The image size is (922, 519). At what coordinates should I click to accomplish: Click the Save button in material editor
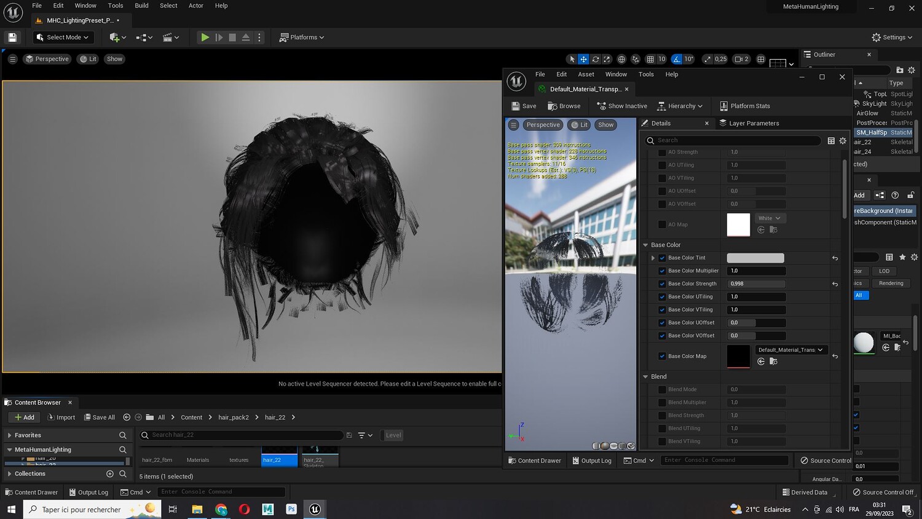tap(524, 106)
